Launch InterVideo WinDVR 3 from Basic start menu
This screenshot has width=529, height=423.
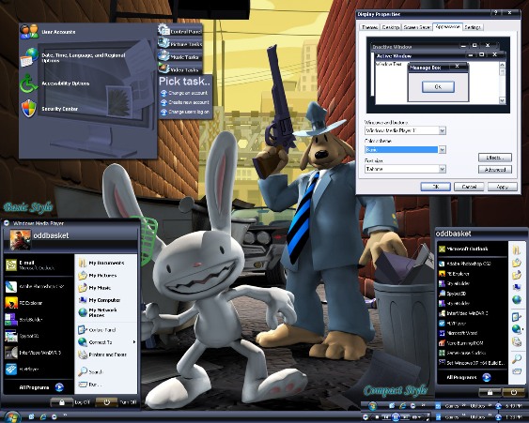click(x=38, y=353)
